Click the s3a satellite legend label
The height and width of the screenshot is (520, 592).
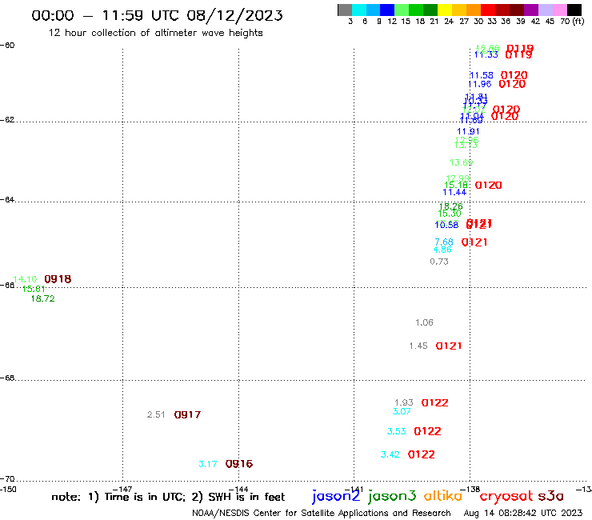[x=551, y=496]
